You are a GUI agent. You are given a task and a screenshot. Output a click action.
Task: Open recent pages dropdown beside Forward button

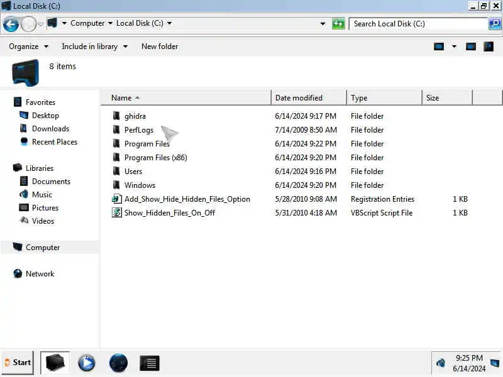tap(40, 24)
